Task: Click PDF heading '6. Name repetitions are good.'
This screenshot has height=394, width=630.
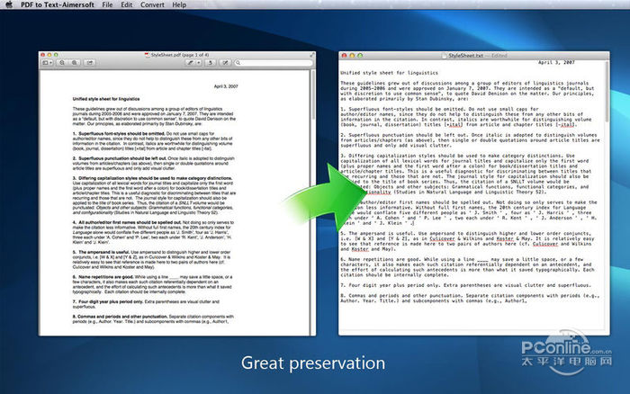Action: point(103,277)
